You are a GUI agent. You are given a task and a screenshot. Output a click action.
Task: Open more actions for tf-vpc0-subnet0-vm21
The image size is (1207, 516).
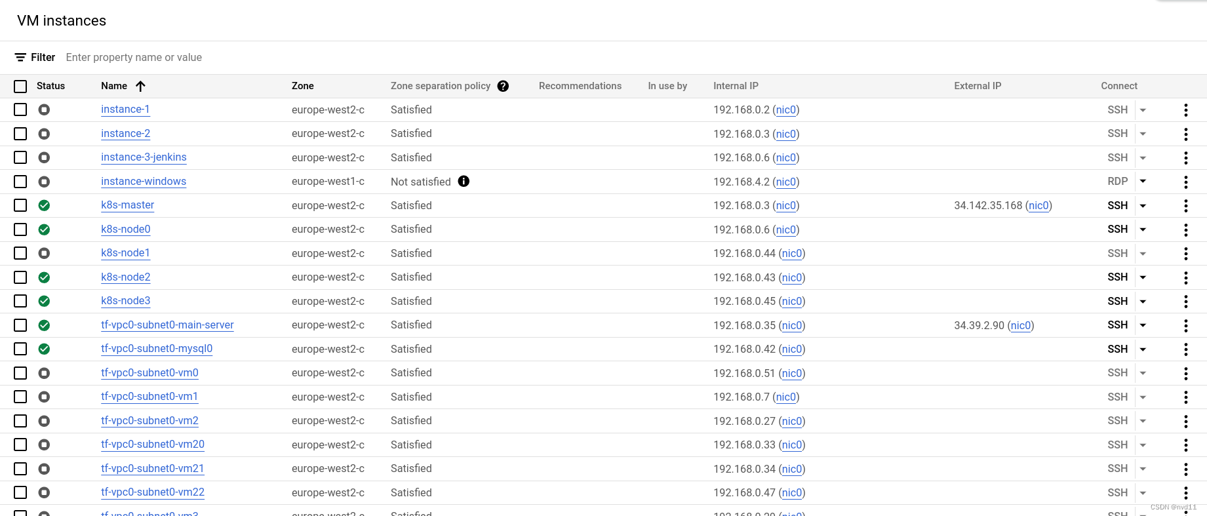[1185, 469]
